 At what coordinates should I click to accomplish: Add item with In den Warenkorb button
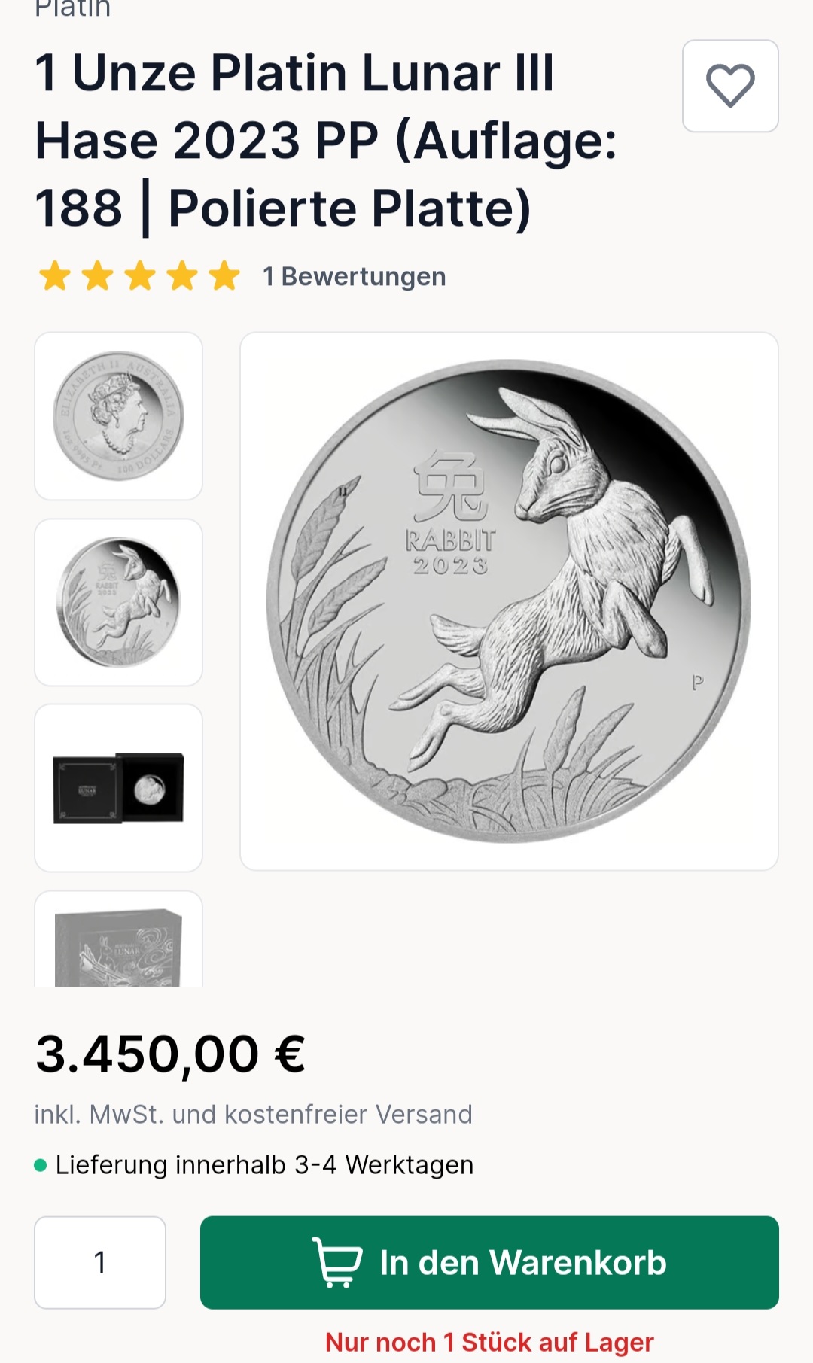[489, 1262]
